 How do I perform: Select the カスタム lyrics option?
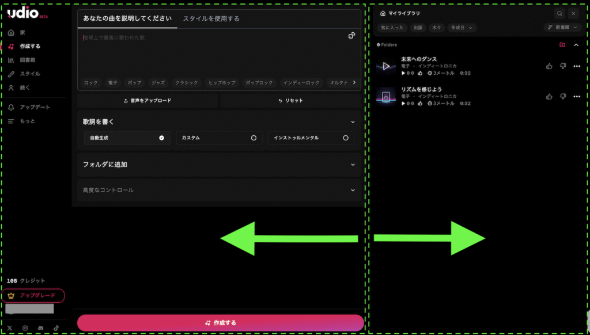click(x=219, y=138)
